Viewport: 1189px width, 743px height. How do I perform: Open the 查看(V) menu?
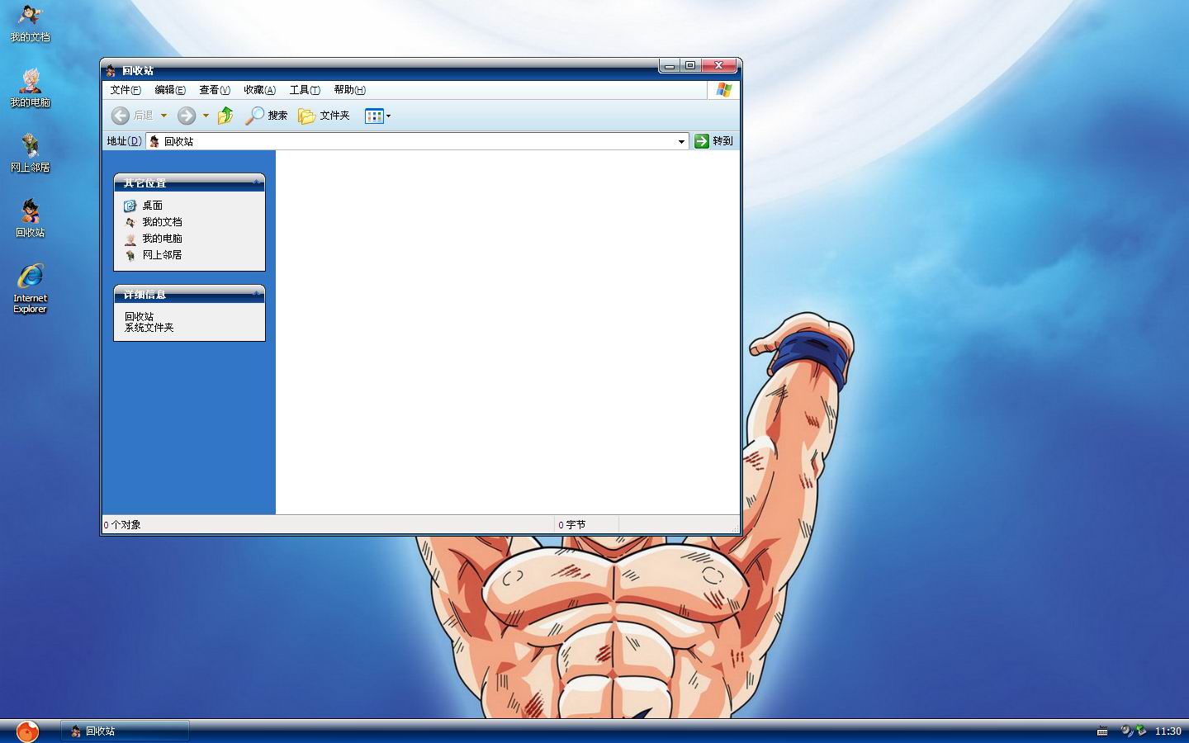[215, 90]
